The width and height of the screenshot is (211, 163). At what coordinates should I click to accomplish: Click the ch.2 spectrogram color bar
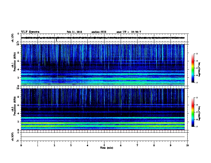(193, 112)
